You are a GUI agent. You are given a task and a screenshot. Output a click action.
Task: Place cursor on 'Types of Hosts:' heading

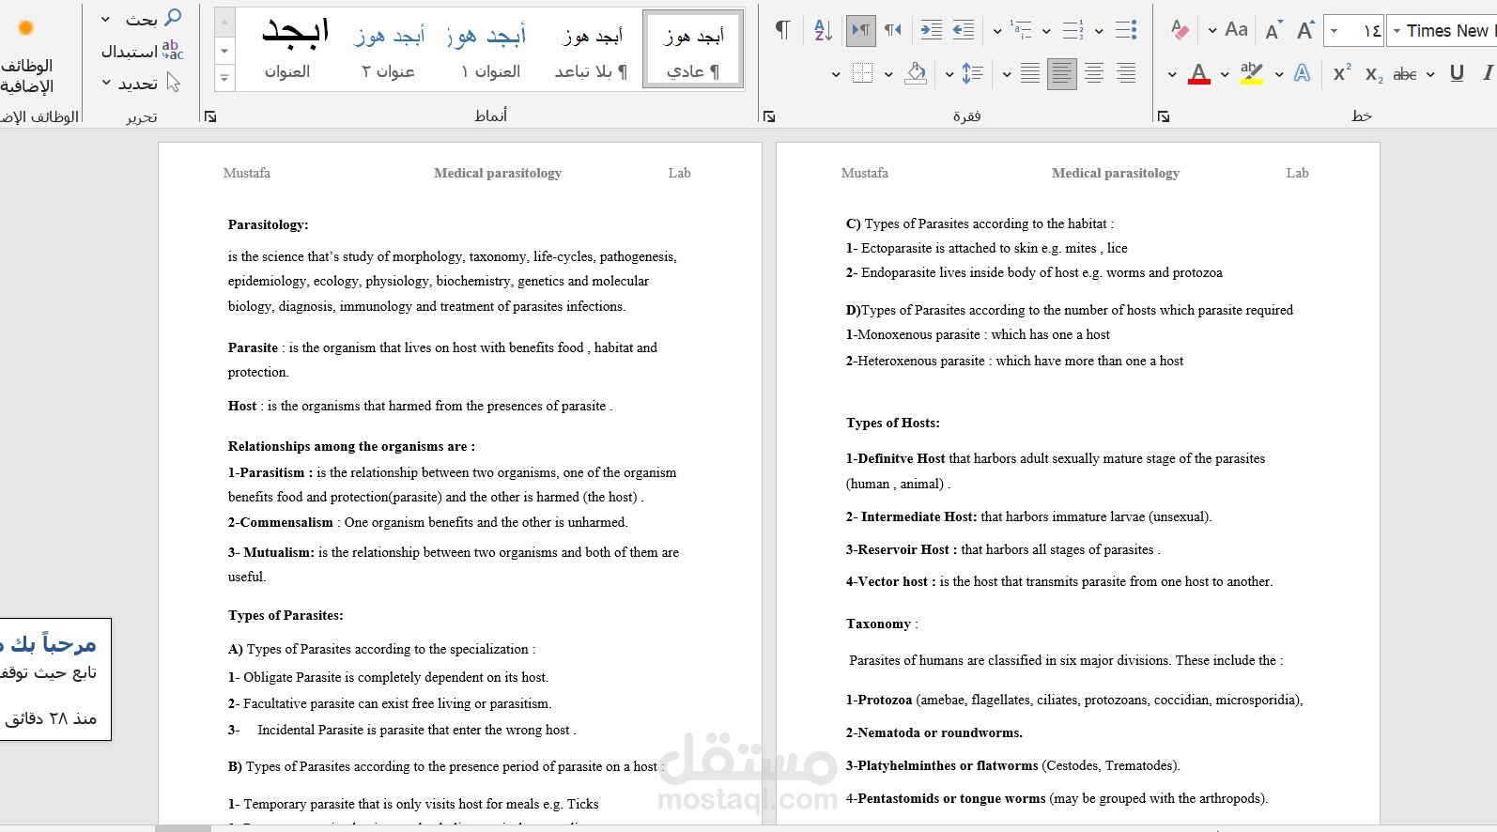coord(892,423)
